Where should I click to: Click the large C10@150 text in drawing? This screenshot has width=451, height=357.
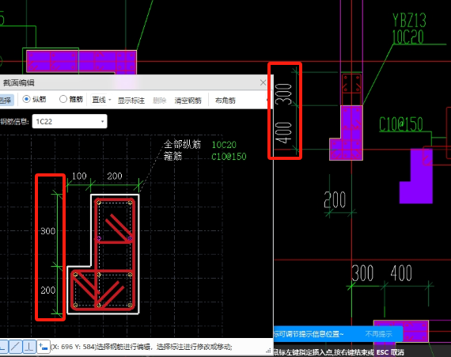(x=401, y=124)
